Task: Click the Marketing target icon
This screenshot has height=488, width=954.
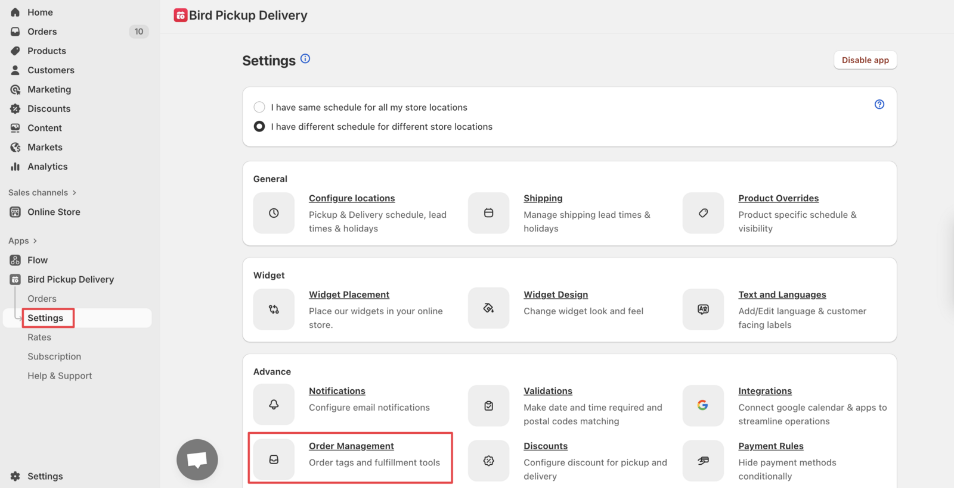Action: (16, 89)
